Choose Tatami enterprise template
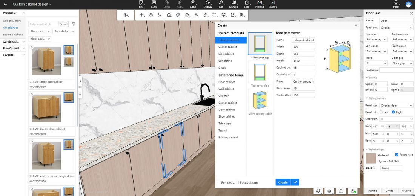The width and height of the screenshot is (415, 196). (x=223, y=130)
